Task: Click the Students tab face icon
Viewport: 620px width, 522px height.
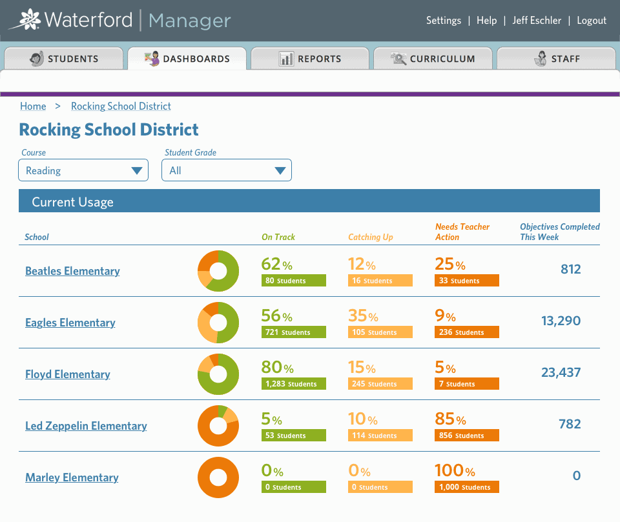Action: [x=37, y=59]
